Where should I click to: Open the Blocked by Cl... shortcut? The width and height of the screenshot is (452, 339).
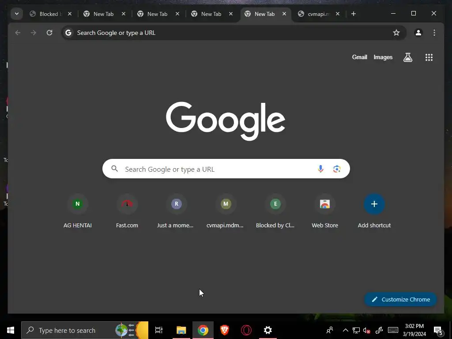275,211
